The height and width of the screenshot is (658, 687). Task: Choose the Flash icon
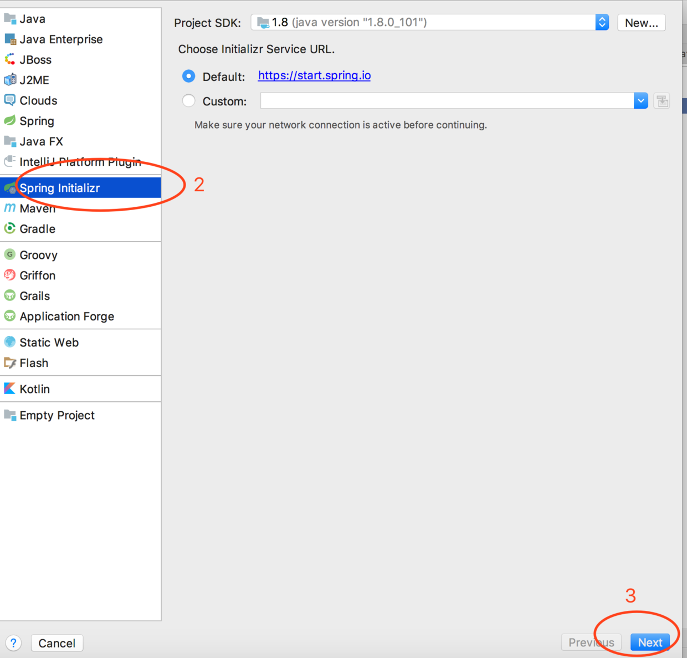click(10, 363)
